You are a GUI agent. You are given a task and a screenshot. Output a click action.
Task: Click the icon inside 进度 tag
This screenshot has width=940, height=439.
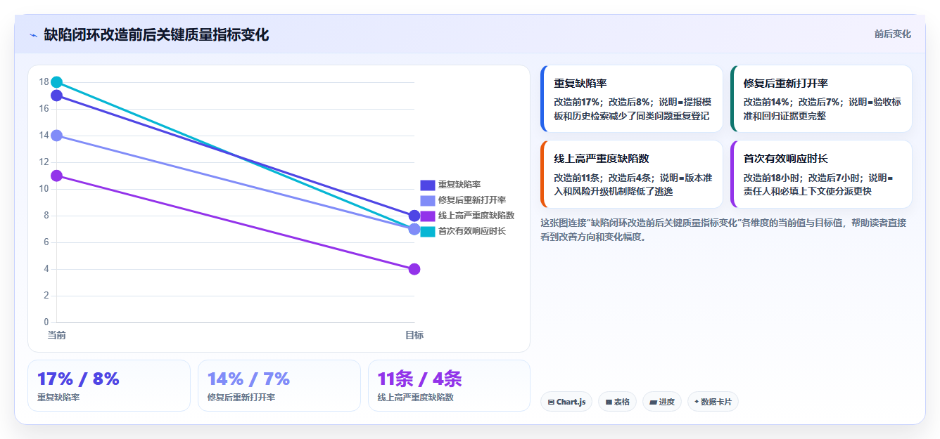(x=653, y=402)
